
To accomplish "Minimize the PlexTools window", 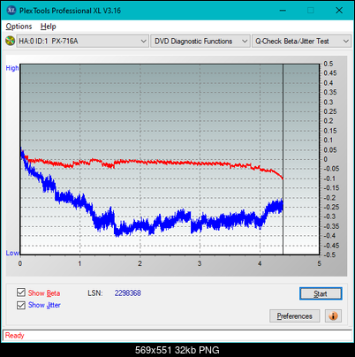I will pos(283,11).
